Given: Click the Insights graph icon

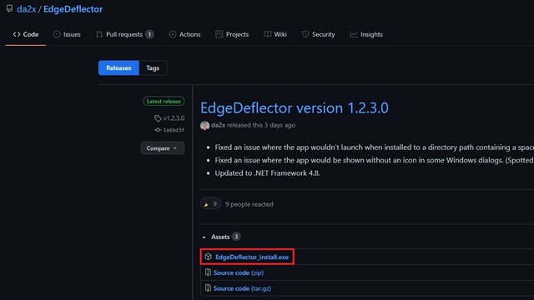Looking at the screenshot, I should 354,34.
